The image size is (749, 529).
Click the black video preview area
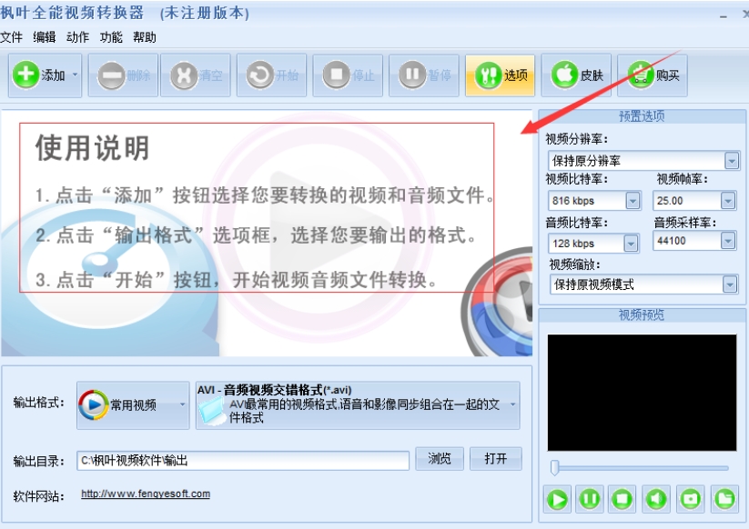(642, 393)
